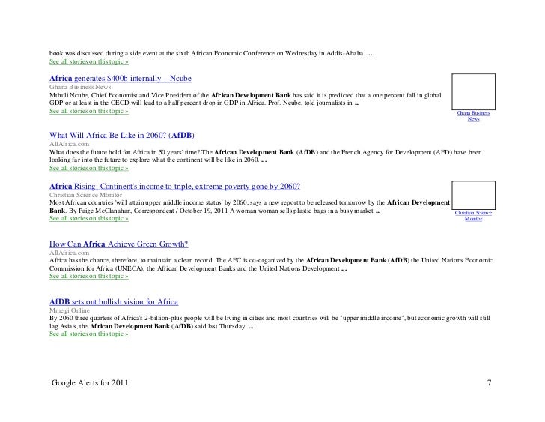
Task: Click 'See all stories' under Addis-Ababa snippet
Action: tap(89, 61)
